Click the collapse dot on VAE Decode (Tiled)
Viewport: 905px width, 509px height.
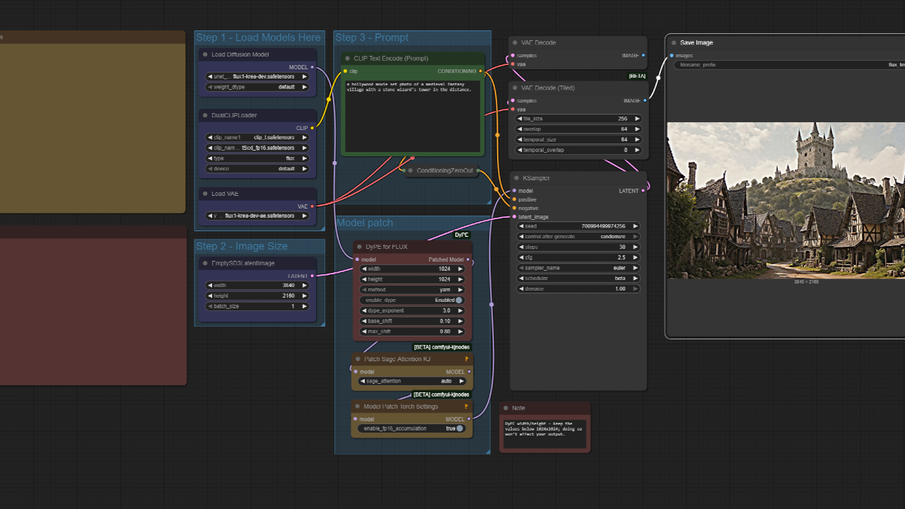[515, 88]
